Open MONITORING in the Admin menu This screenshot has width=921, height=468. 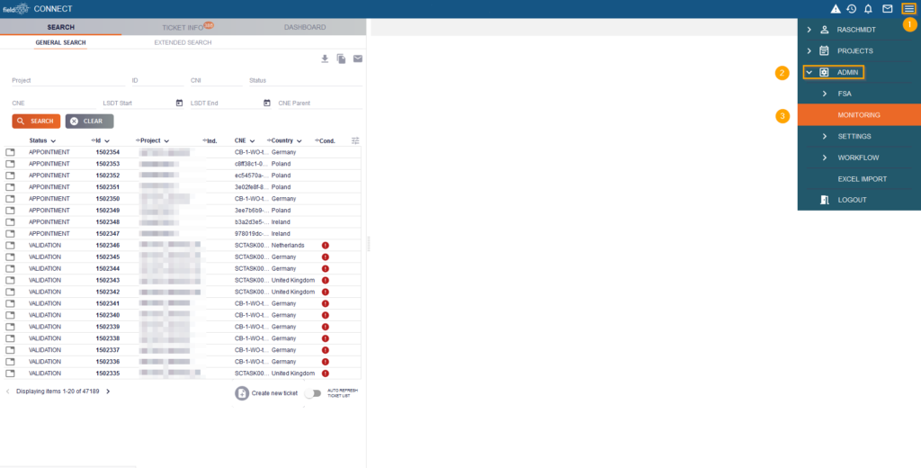coord(859,115)
